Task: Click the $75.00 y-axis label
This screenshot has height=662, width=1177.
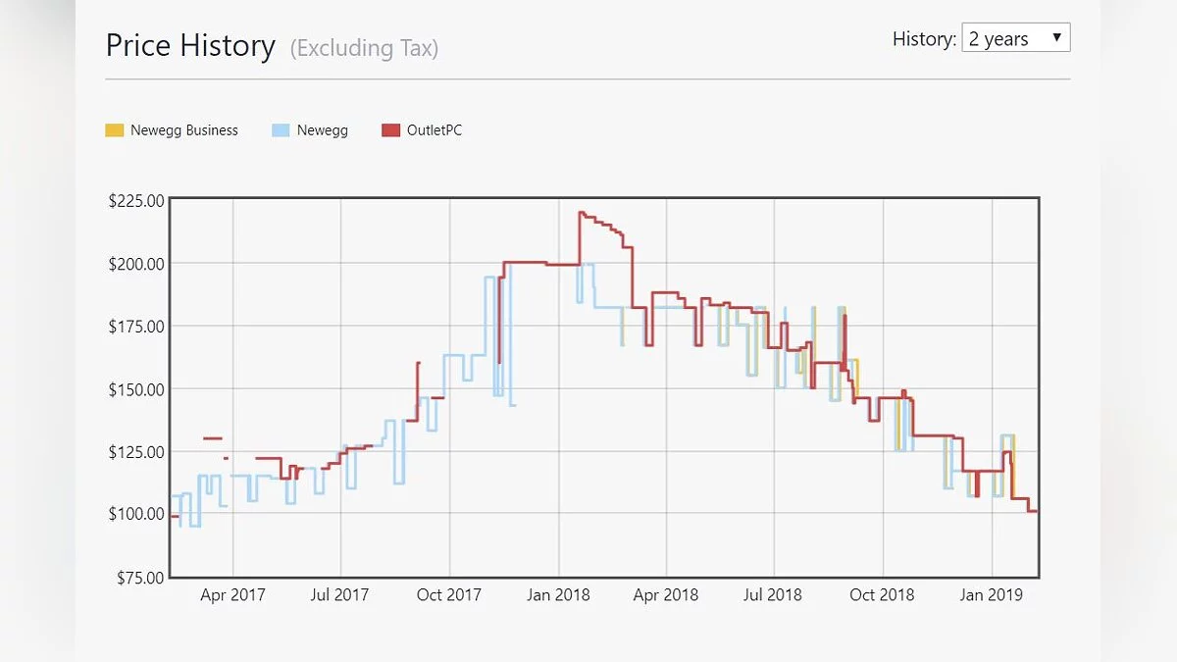Action: [138, 577]
